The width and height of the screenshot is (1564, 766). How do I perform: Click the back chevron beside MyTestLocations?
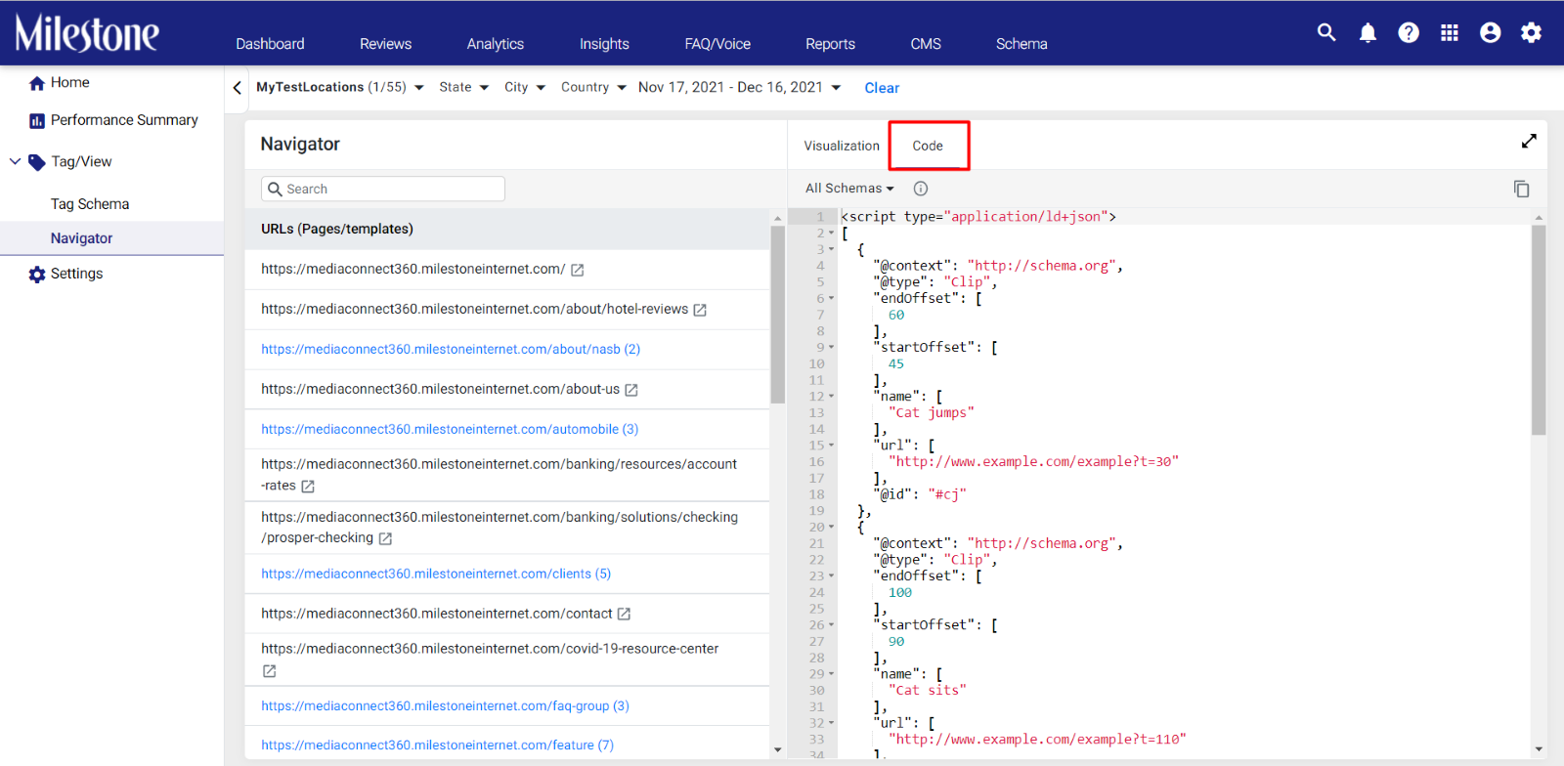click(238, 88)
